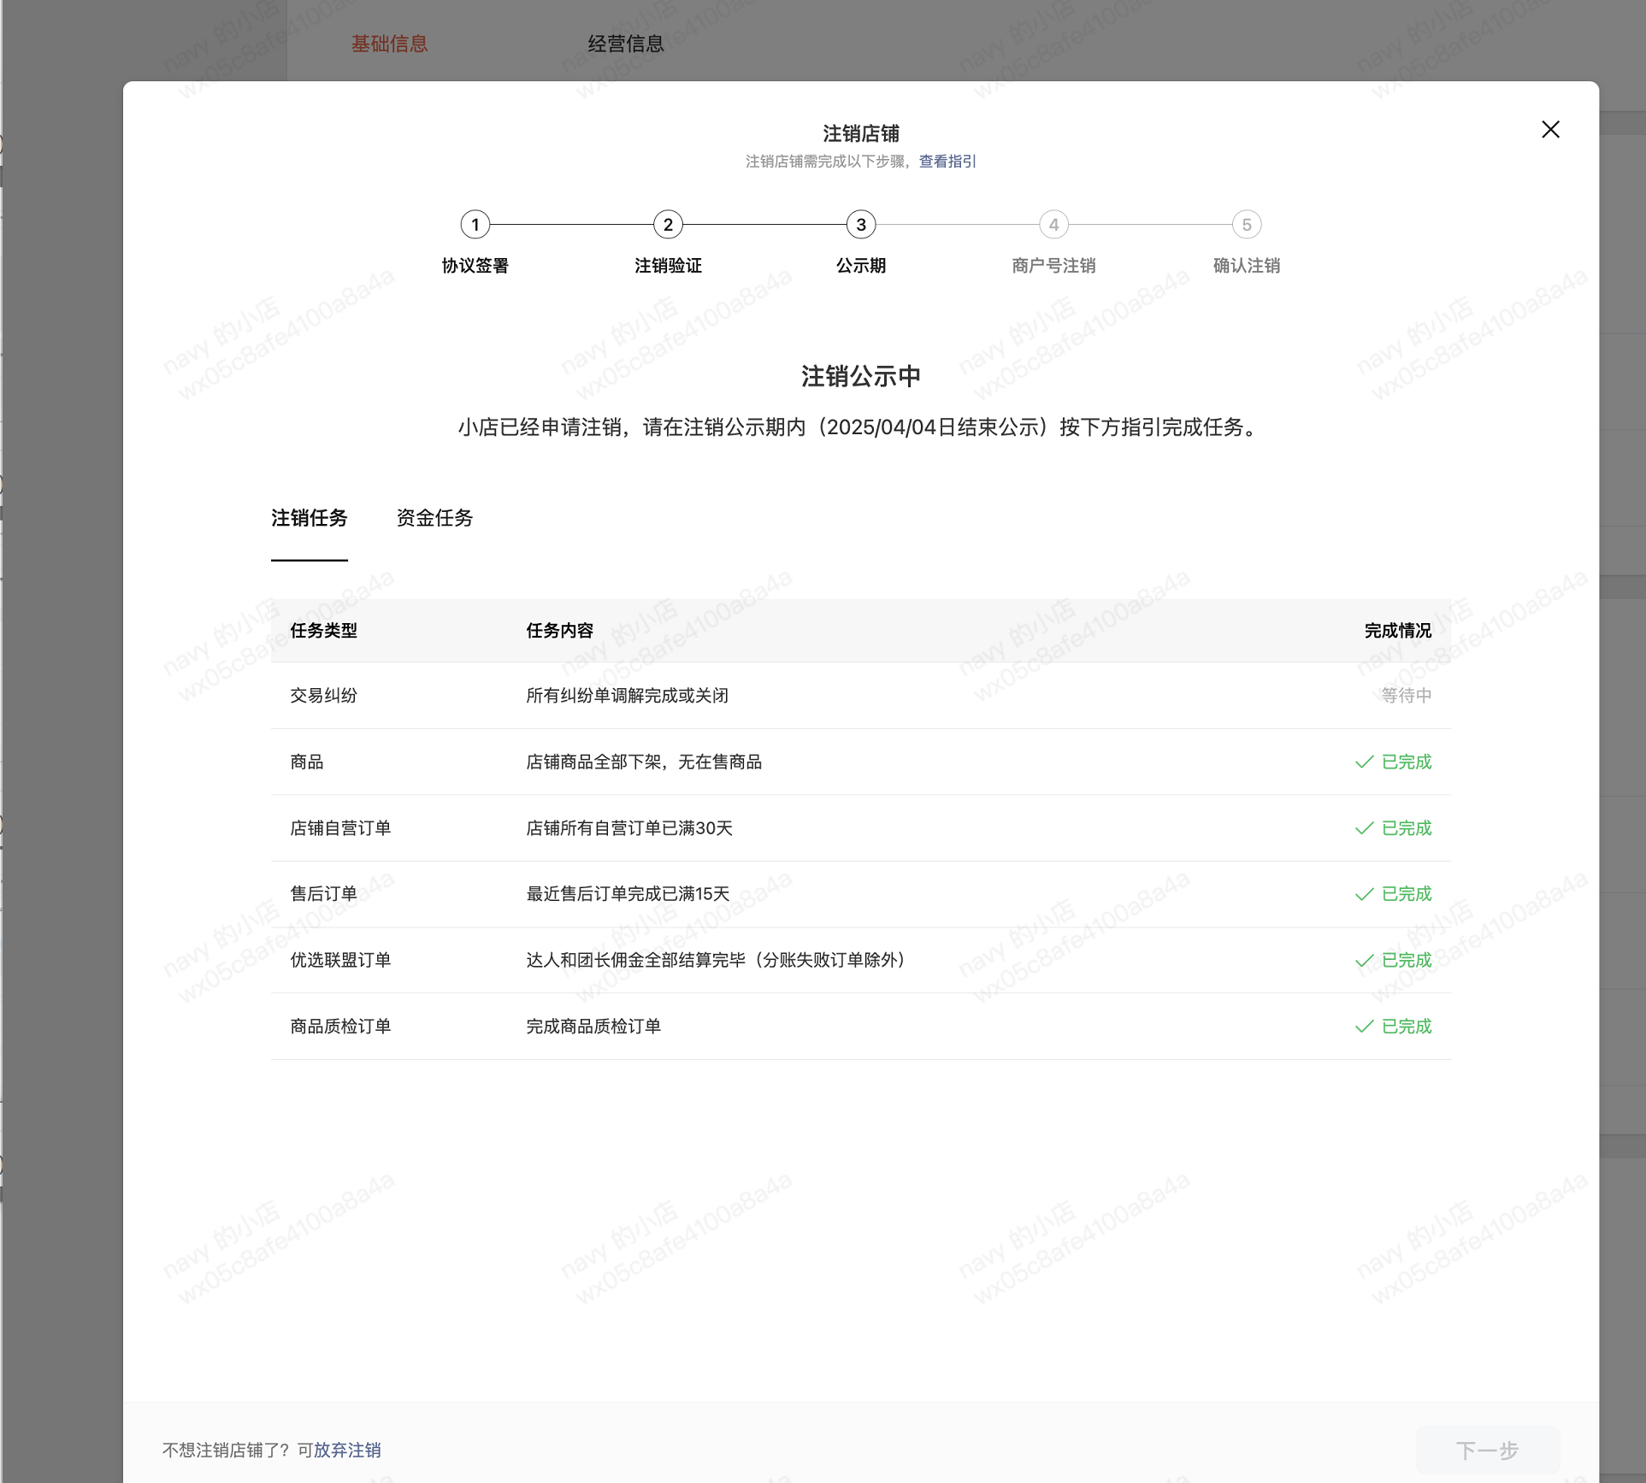
Task: Click 最近售后订单完成已满15天 text
Action: pyautogui.click(x=628, y=894)
